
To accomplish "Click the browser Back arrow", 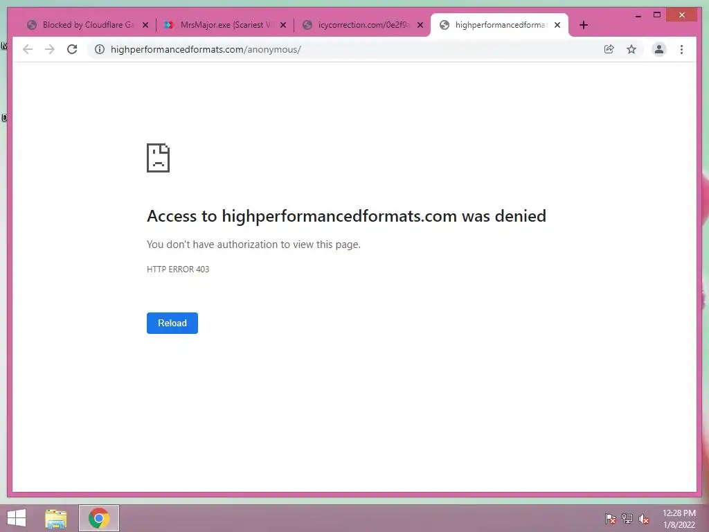I will [x=28, y=49].
